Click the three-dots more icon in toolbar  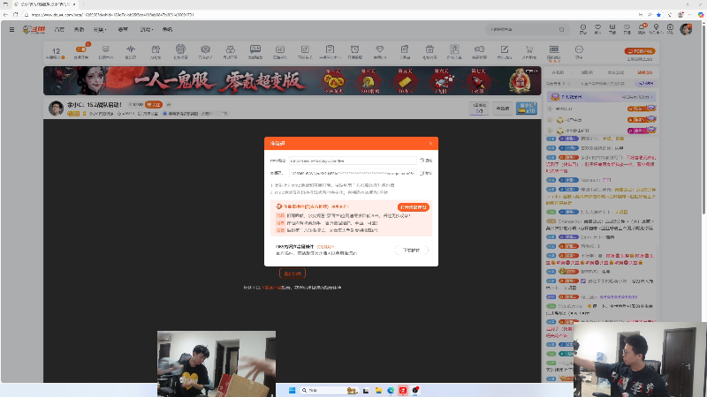[x=579, y=49]
